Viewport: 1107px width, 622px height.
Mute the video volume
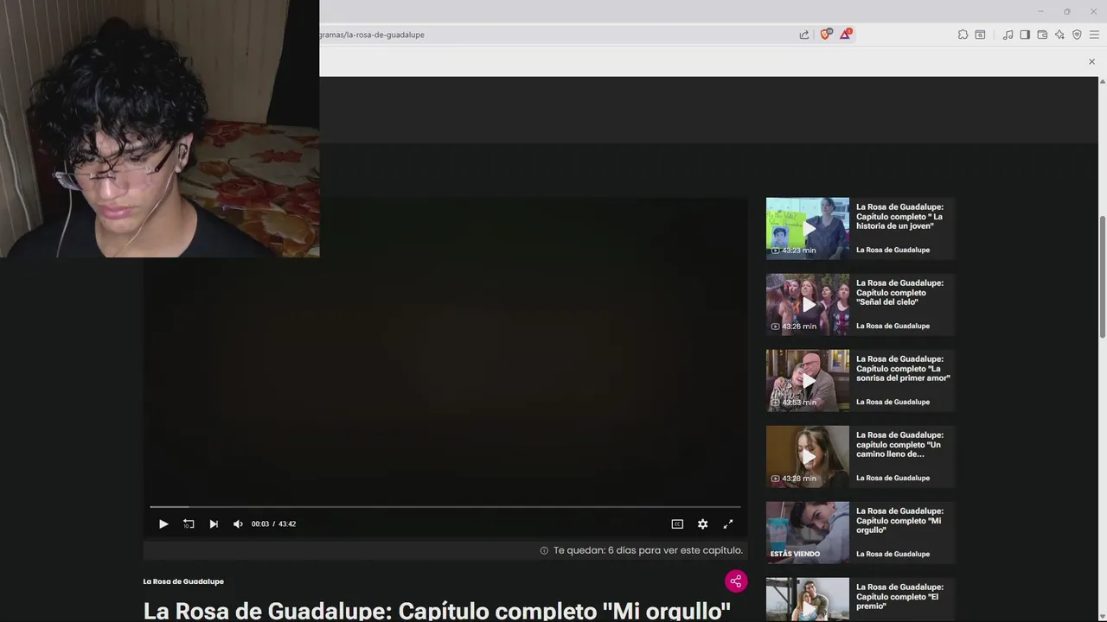tap(238, 524)
